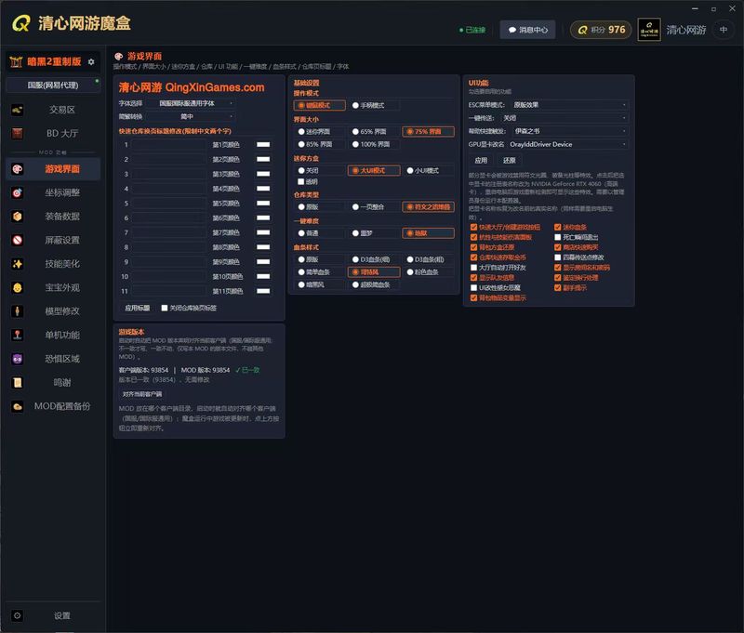Click the 清心网游 username in header
744x633 pixels.
pyautogui.click(x=686, y=30)
